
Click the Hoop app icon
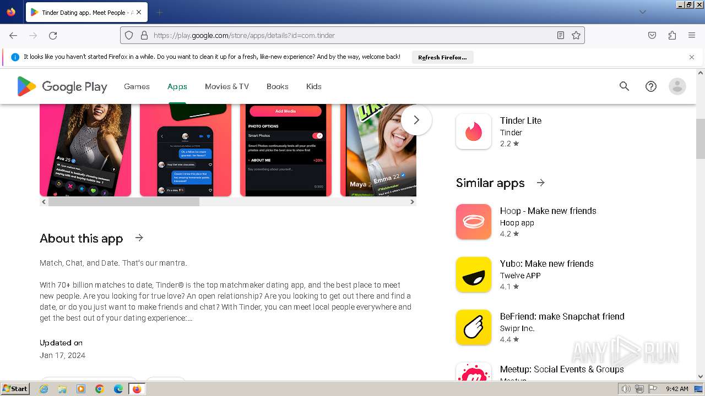[x=474, y=222]
